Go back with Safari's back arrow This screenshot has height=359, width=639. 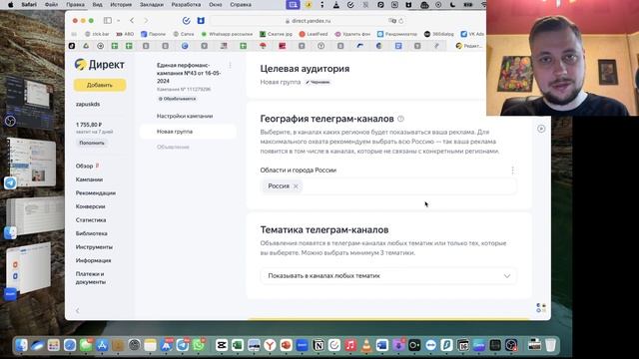132,20
